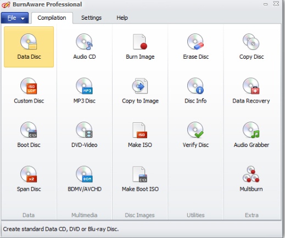Open the Erase Disc utility
The height and width of the screenshot is (238, 285).
(x=195, y=47)
